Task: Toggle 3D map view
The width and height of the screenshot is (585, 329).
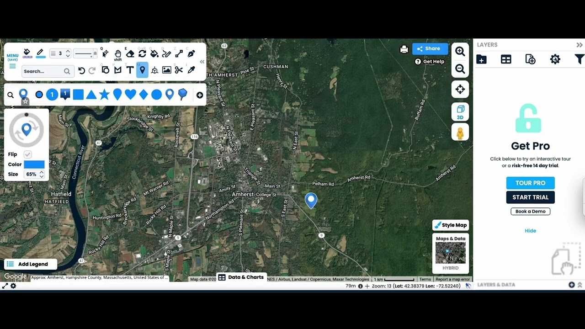Action: click(460, 111)
